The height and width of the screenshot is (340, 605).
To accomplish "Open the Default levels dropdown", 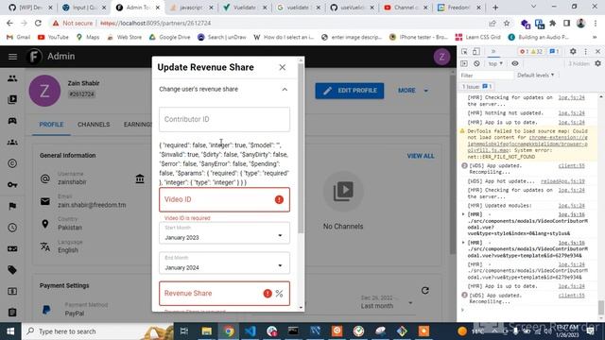I will [536, 76].
